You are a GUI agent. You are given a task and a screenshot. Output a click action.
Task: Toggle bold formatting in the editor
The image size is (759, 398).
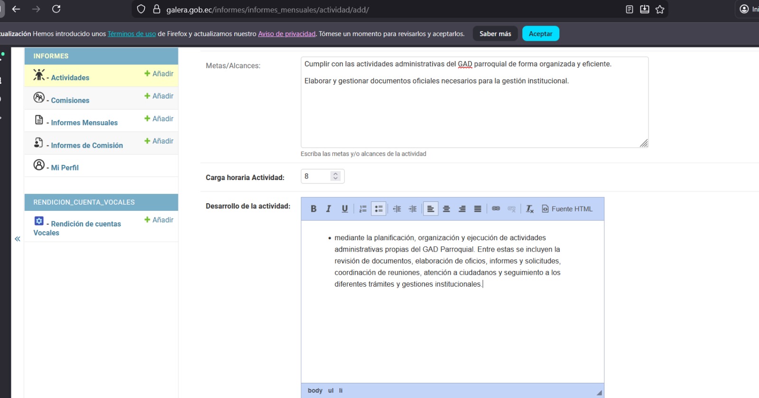coord(314,209)
